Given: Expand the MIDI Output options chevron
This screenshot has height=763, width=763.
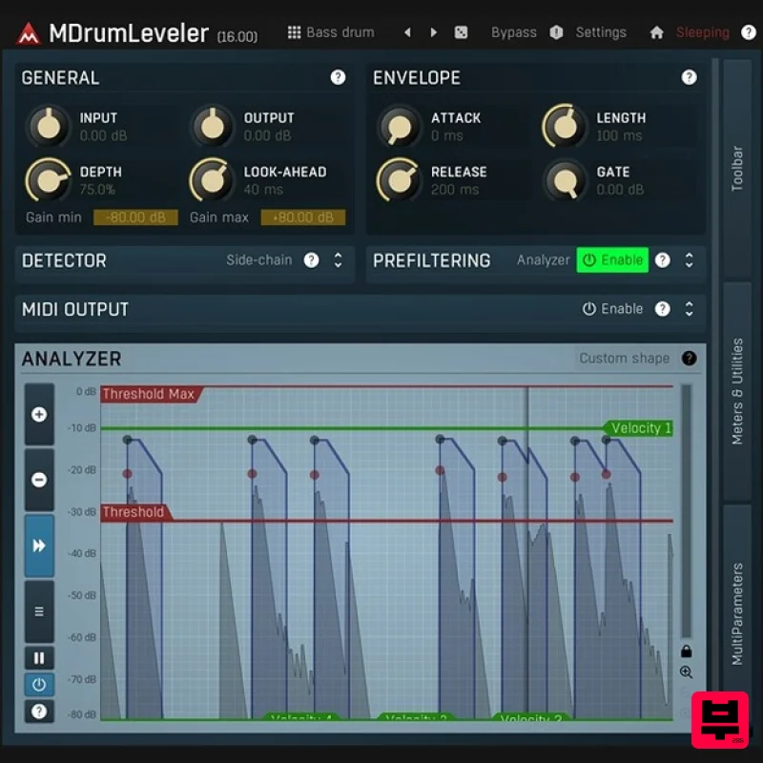Looking at the screenshot, I should [690, 308].
